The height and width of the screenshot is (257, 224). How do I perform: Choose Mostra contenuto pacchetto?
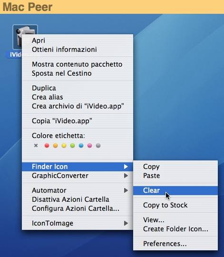(78, 64)
